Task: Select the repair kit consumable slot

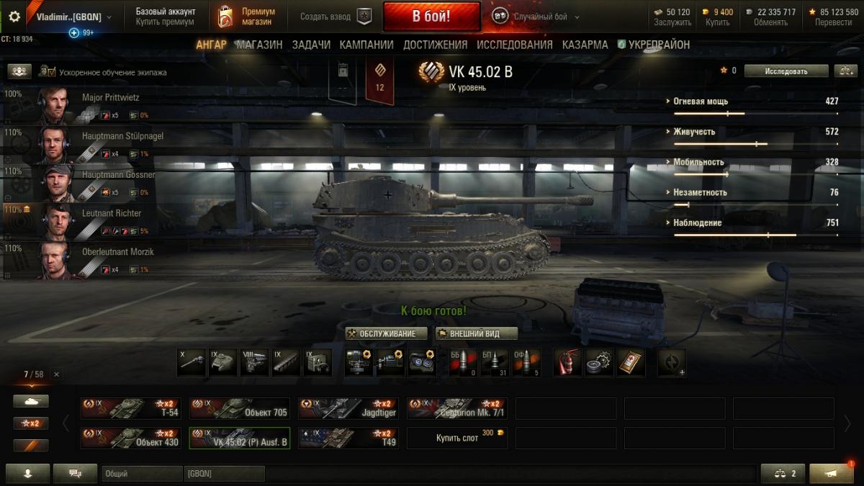Action: click(x=599, y=362)
